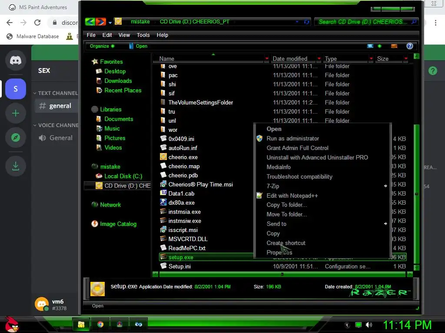Image resolution: width=445 pixels, height=333 pixels.
Task: Open the View menu
Action: coord(124,35)
